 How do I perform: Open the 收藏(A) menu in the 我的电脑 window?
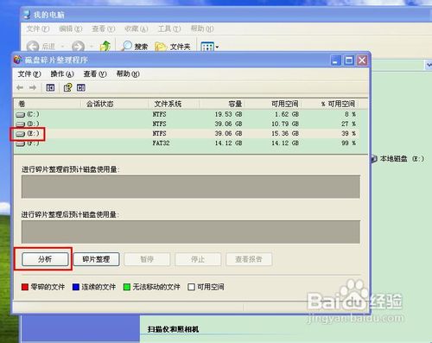(137, 29)
